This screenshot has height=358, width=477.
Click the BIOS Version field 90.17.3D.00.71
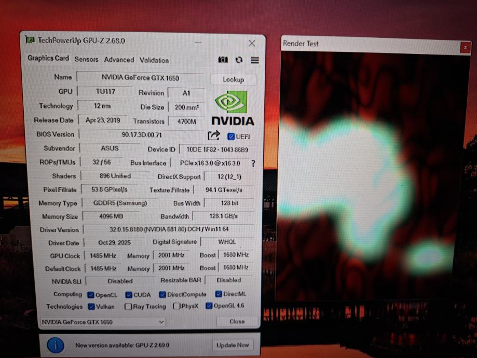[x=142, y=134]
